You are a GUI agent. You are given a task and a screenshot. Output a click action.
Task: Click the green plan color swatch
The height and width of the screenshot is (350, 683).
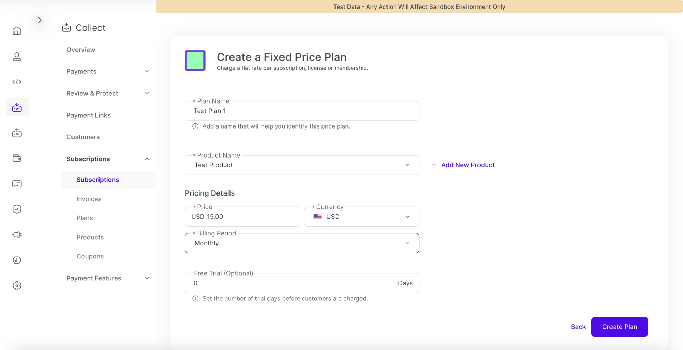(x=195, y=60)
